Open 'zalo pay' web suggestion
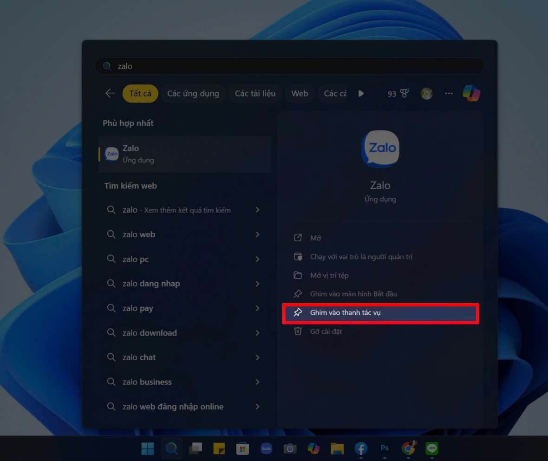Image resolution: width=548 pixels, height=461 pixels. click(x=185, y=308)
